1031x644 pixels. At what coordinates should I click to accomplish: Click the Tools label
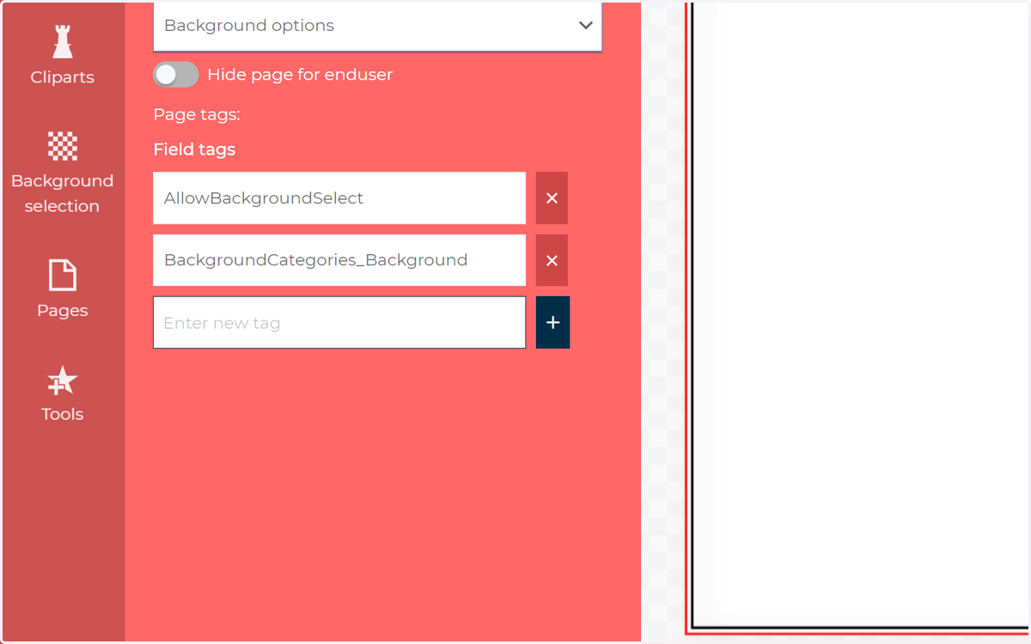tap(63, 414)
